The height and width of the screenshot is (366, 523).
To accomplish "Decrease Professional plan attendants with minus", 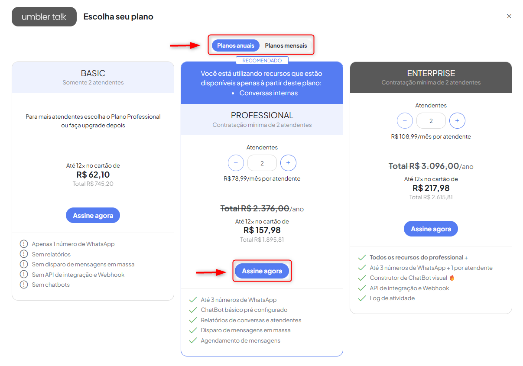I will coord(236,163).
